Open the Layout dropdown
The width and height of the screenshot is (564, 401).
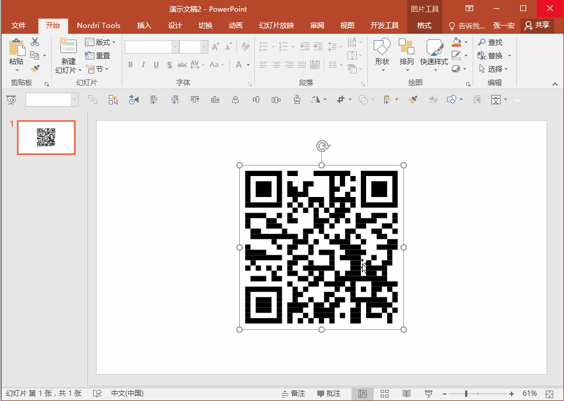[x=100, y=42]
